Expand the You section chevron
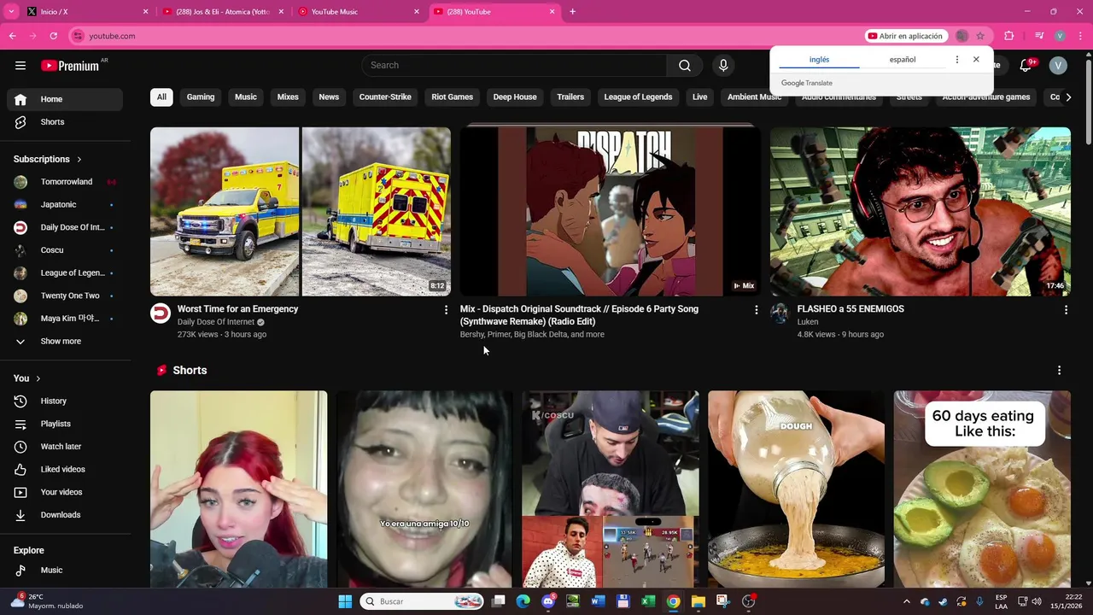1093x615 pixels. click(x=38, y=378)
